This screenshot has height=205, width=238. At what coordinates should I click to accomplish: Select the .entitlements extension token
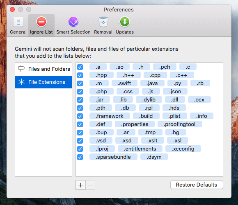[x=140, y=149]
